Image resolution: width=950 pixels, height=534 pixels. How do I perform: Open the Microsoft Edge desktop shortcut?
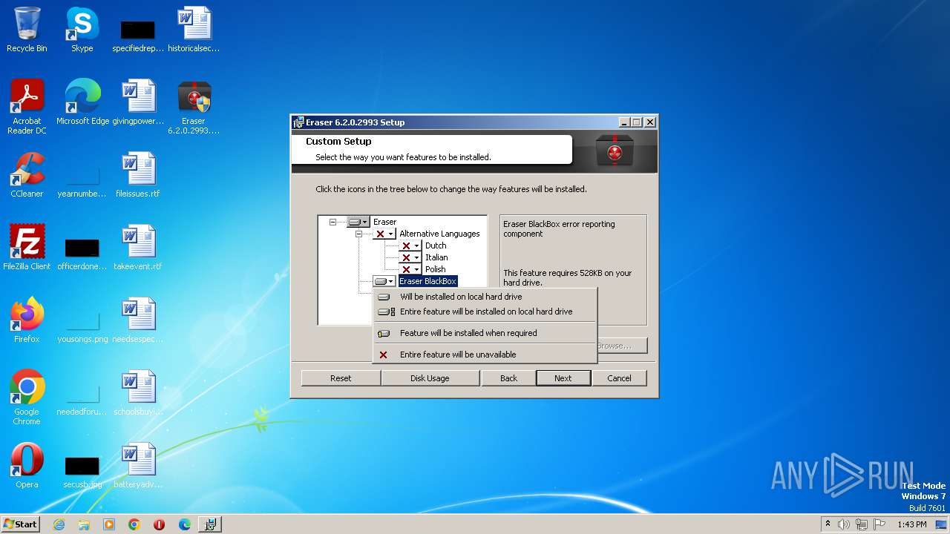point(82,102)
